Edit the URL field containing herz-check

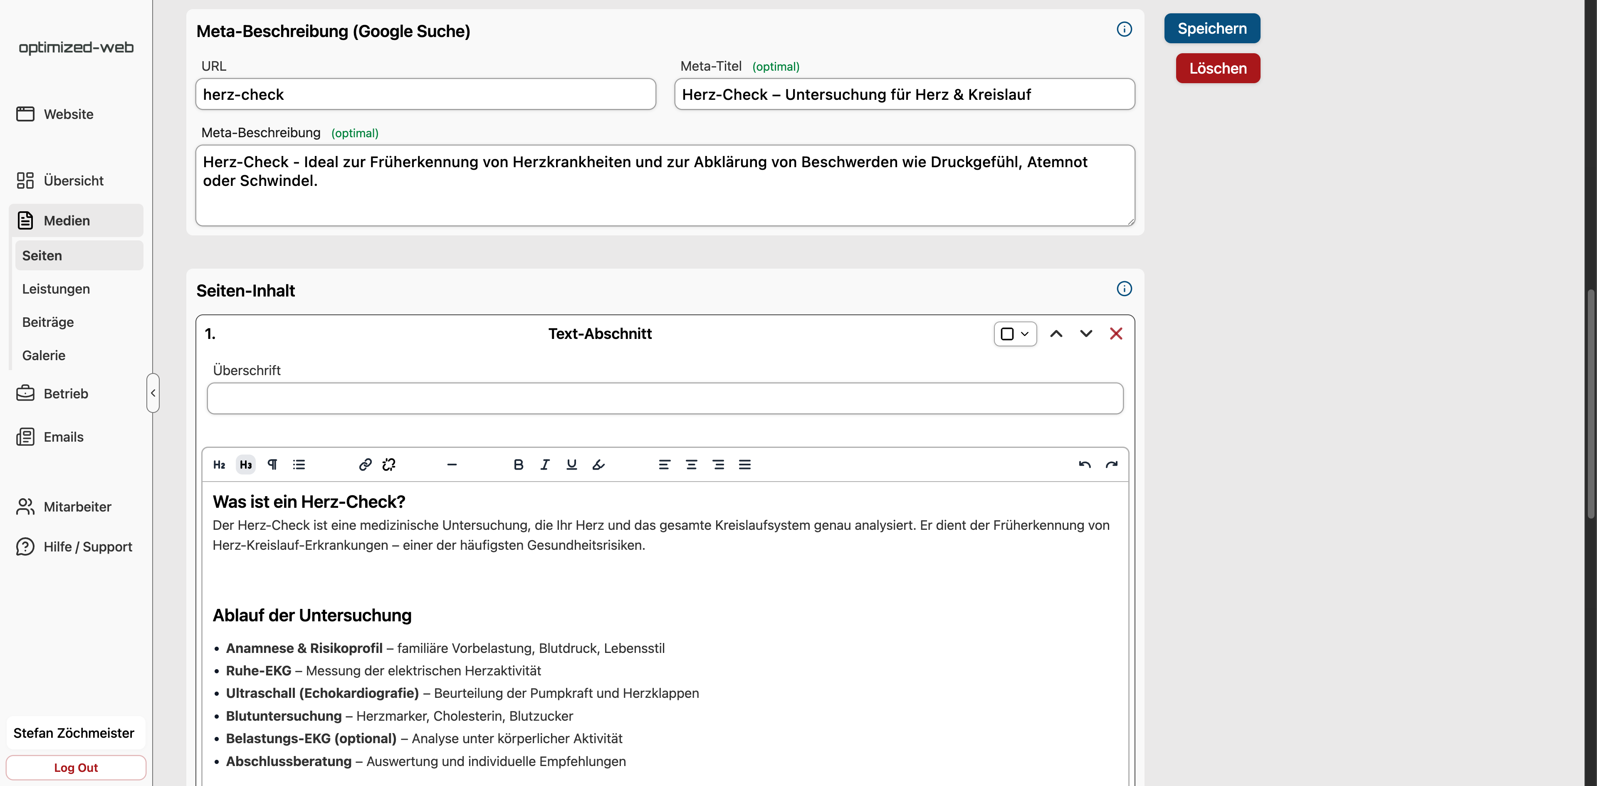point(425,94)
